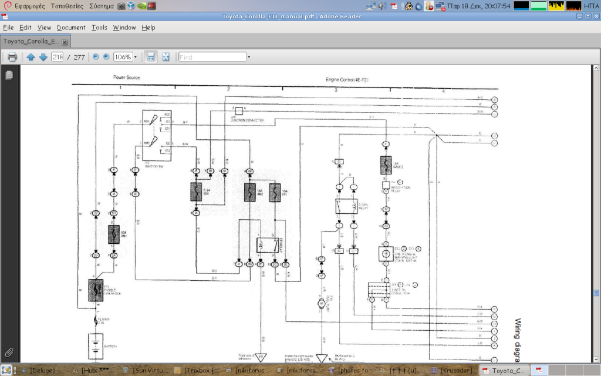The height and width of the screenshot is (376, 601).
Task: Toggle scrolling pages mode in the toolbar
Action: tap(151, 57)
